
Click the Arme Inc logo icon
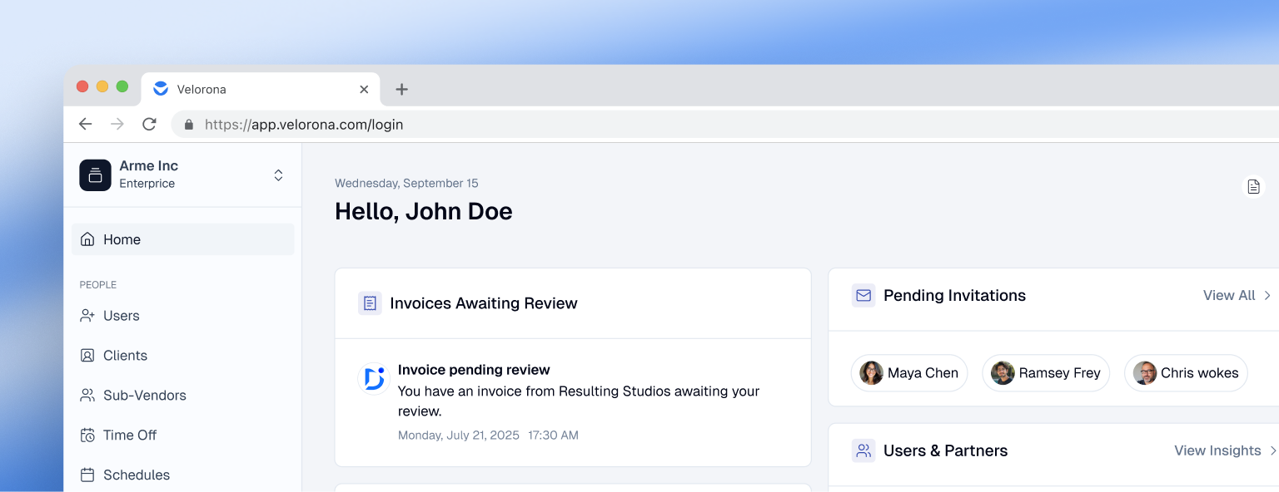[95, 175]
